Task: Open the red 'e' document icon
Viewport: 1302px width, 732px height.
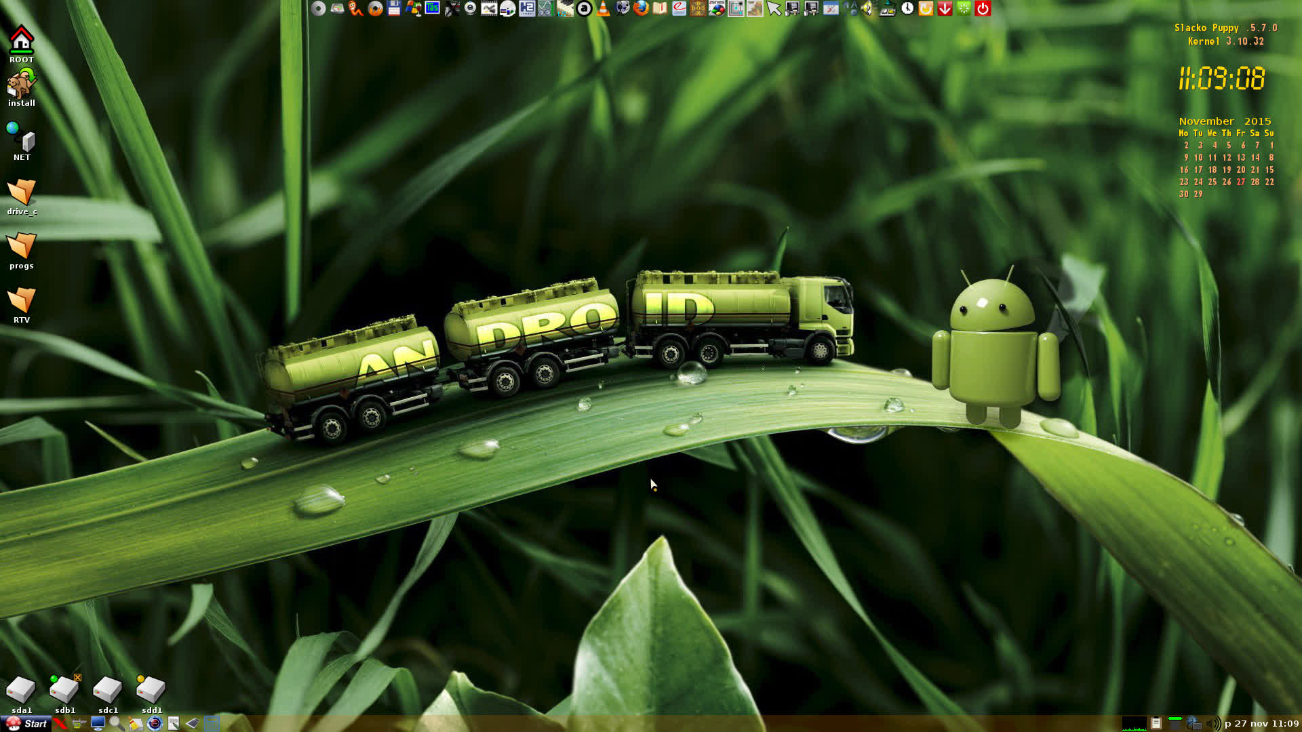Action: (679, 8)
